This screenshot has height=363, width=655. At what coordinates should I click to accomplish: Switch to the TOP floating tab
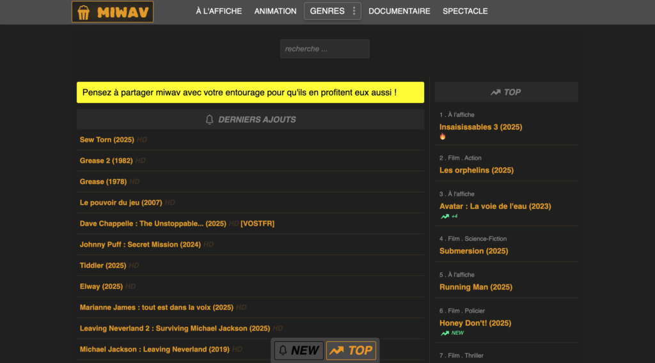pyautogui.click(x=351, y=350)
